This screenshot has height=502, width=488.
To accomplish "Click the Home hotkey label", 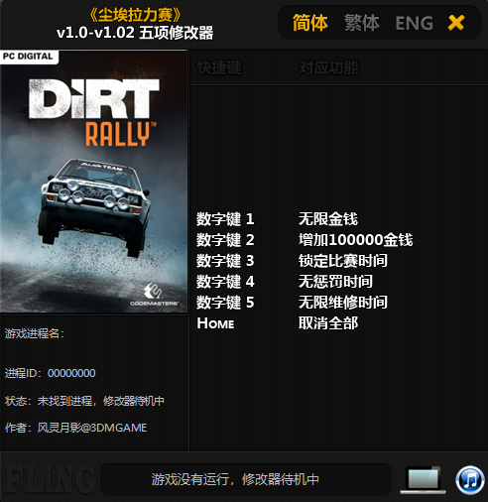I will pyautogui.click(x=215, y=323).
